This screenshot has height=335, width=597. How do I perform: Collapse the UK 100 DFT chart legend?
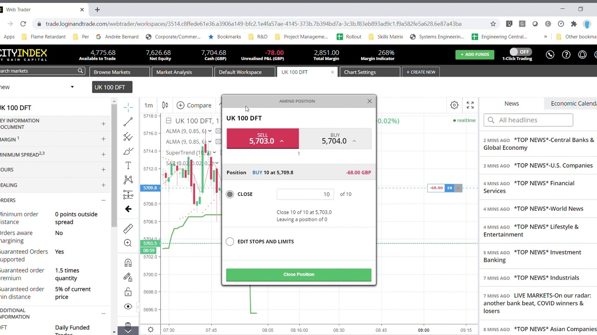click(x=168, y=121)
